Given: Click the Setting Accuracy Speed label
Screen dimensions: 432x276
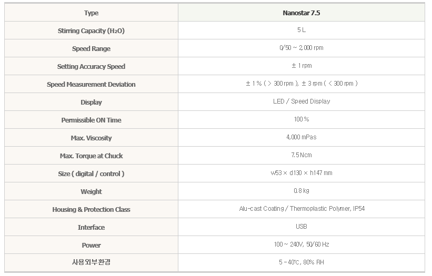Looking at the screenshot, I should [91, 66].
